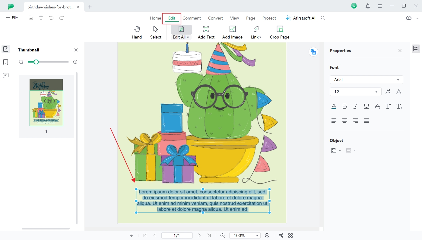Open the Bookmark sidebar panel

click(5, 62)
